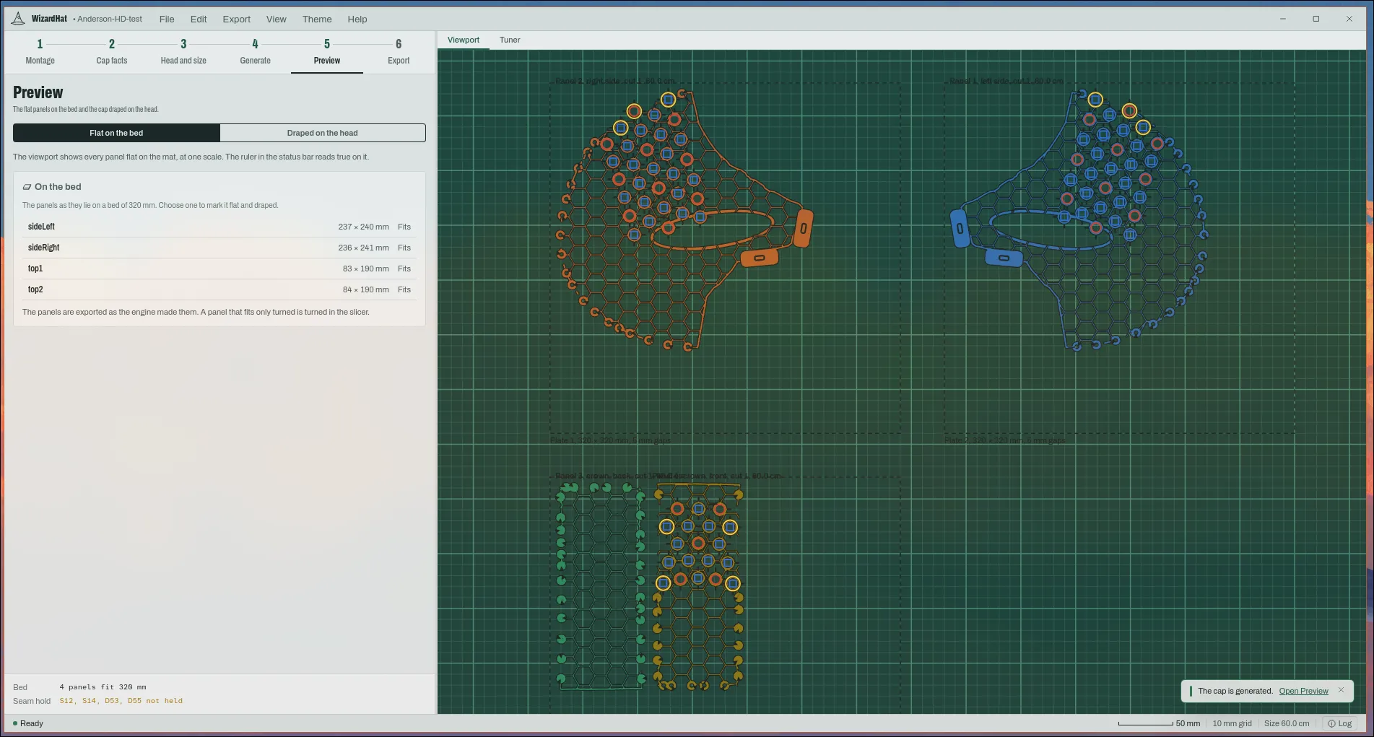Click the green crown back panel

(x=601, y=586)
